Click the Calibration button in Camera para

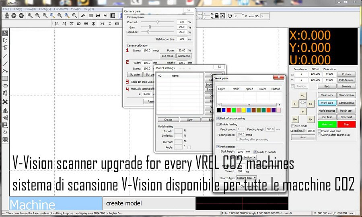(x=184, y=56)
